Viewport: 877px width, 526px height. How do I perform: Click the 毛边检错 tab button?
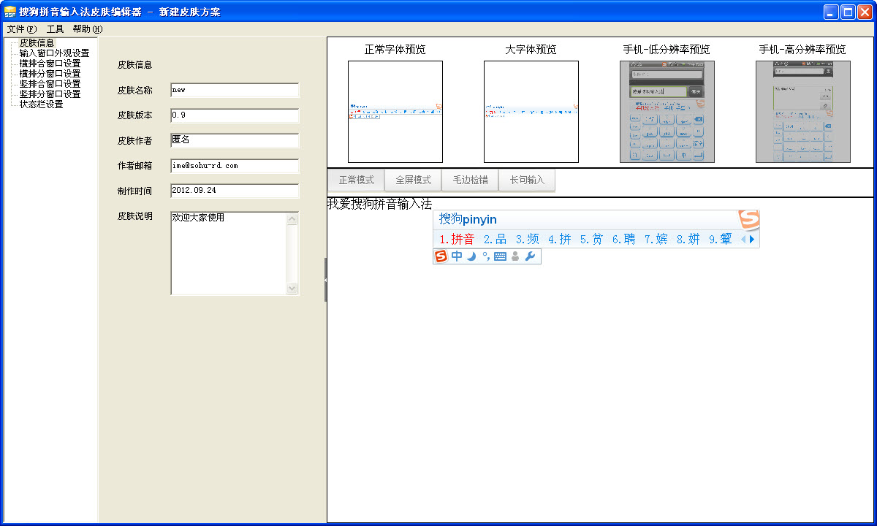[x=469, y=180]
